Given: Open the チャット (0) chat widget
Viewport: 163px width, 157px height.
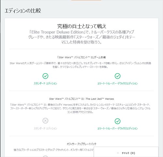Looking at the screenshot, I should point(126,152).
